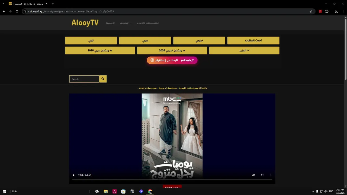Change the ENG input language
The width and height of the screenshot is (347, 195).
click(331, 191)
